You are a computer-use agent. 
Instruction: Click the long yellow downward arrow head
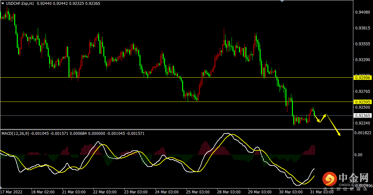pyautogui.click(x=339, y=134)
